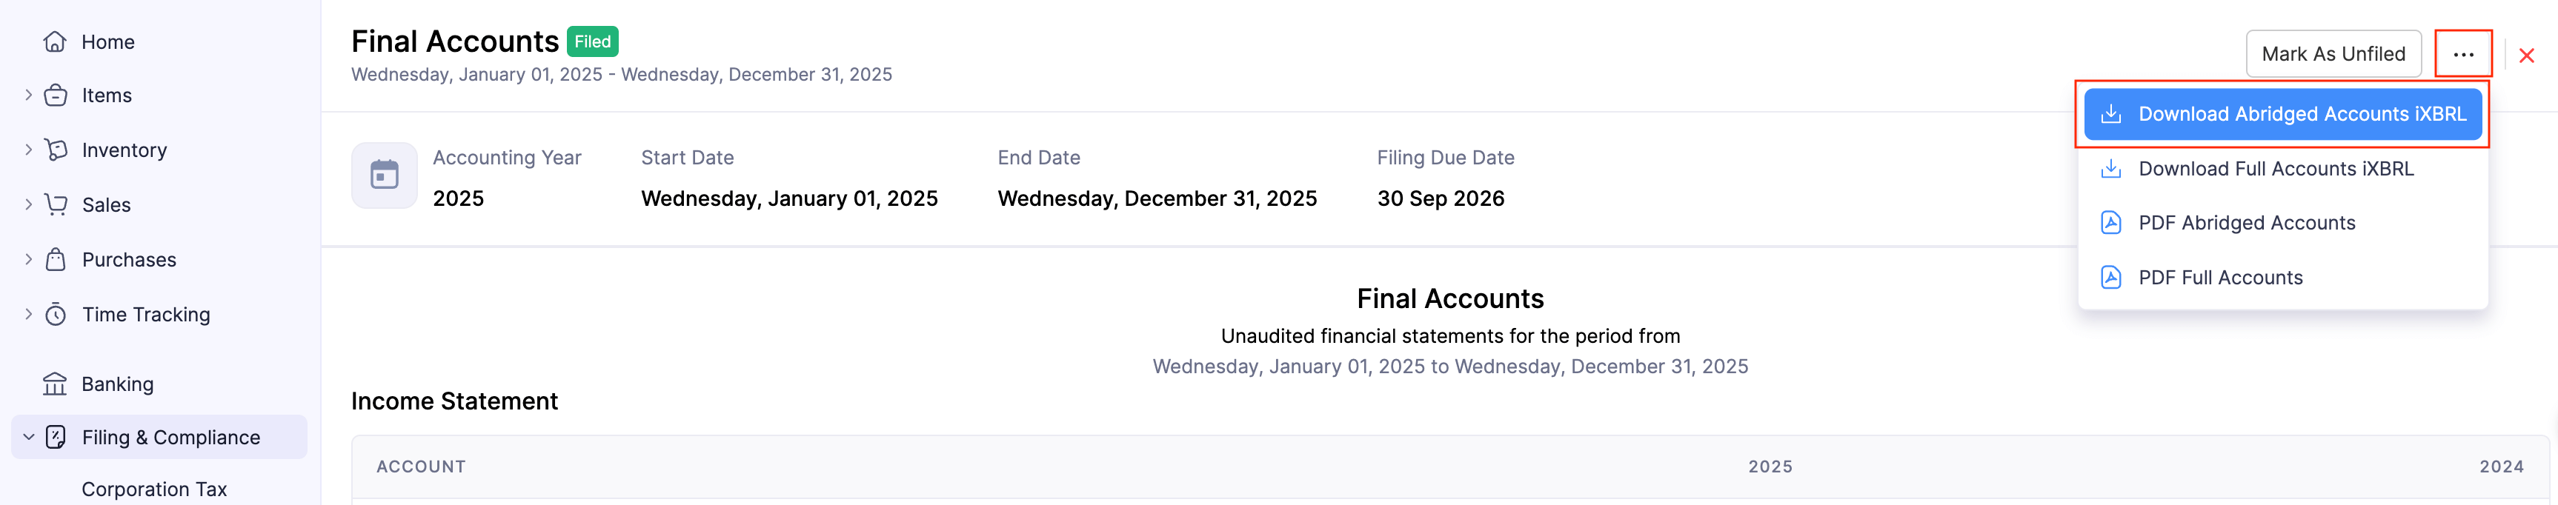The width and height of the screenshot is (2558, 505).
Task: Click the Sales cart icon
Action: tap(56, 204)
